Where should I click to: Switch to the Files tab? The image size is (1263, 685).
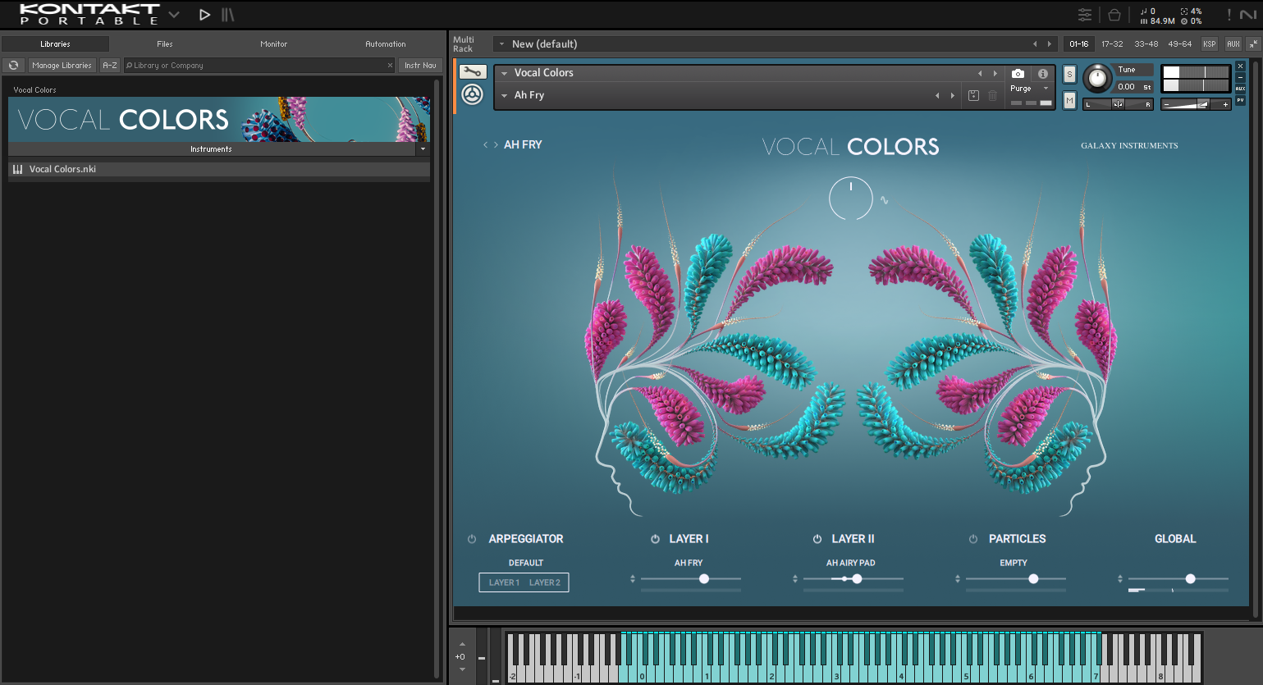tap(165, 44)
